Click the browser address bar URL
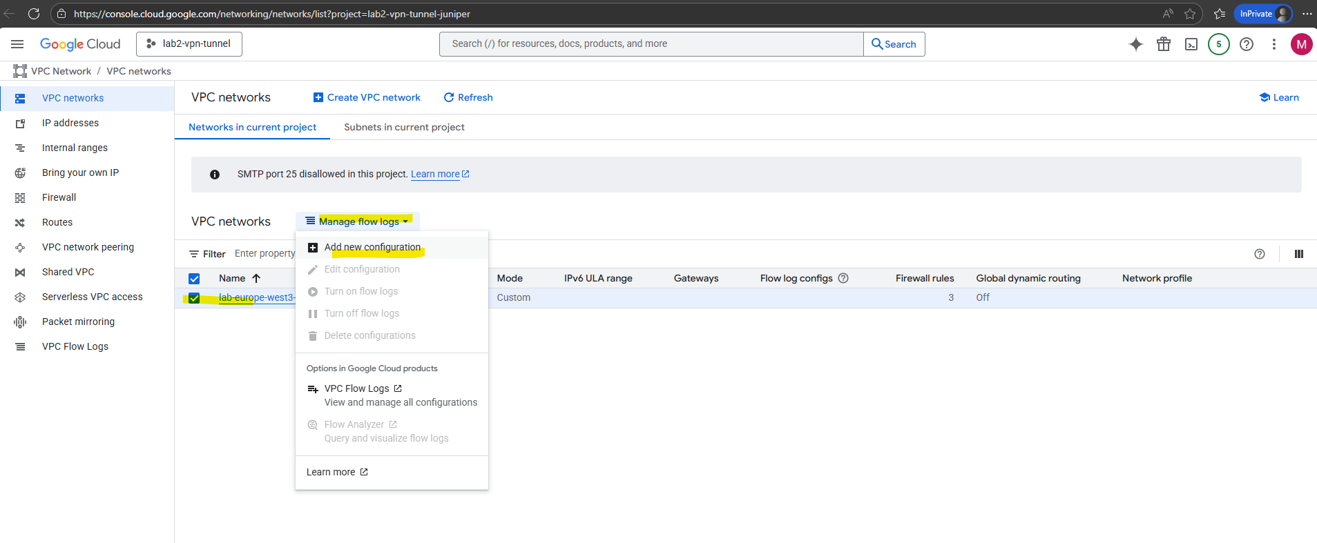 [271, 14]
